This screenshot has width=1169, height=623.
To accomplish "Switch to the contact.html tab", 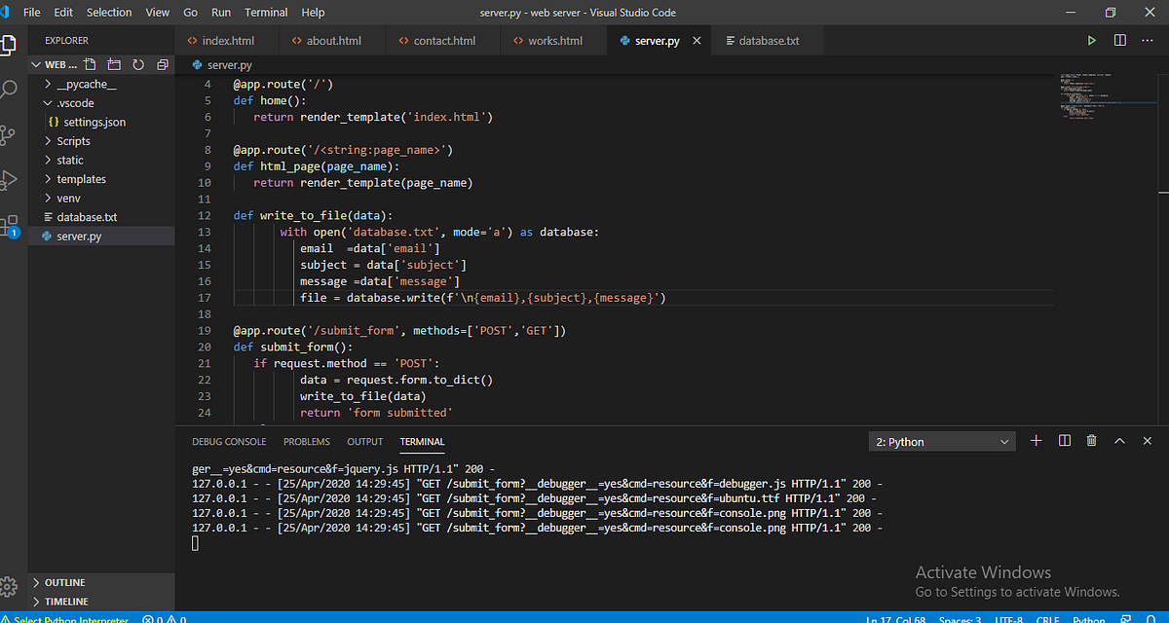I will pos(443,41).
